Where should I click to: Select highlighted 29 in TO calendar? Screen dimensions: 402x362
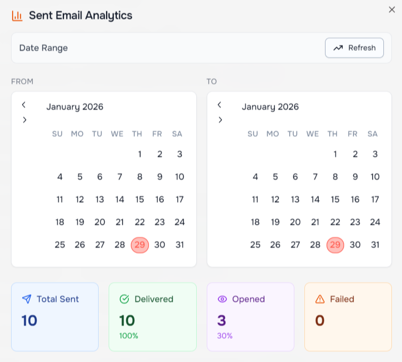coord(335,245)
